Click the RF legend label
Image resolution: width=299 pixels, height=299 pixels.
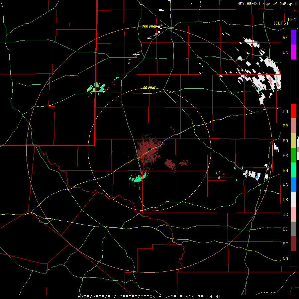tap(285, 37)
